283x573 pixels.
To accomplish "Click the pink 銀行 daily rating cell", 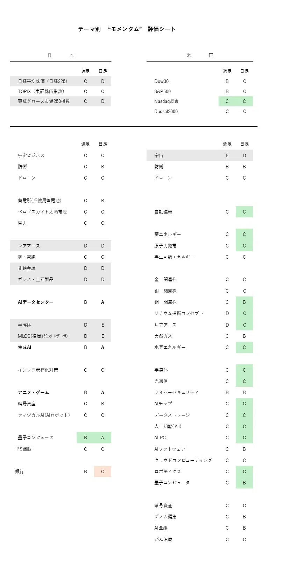I will [x=102, y=471].
